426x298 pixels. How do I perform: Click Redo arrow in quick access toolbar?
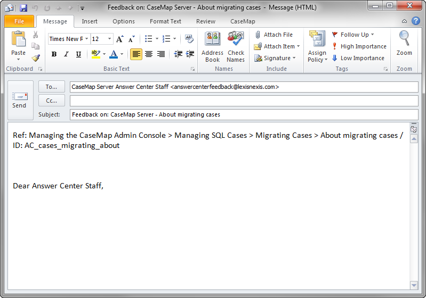[47, 8]
